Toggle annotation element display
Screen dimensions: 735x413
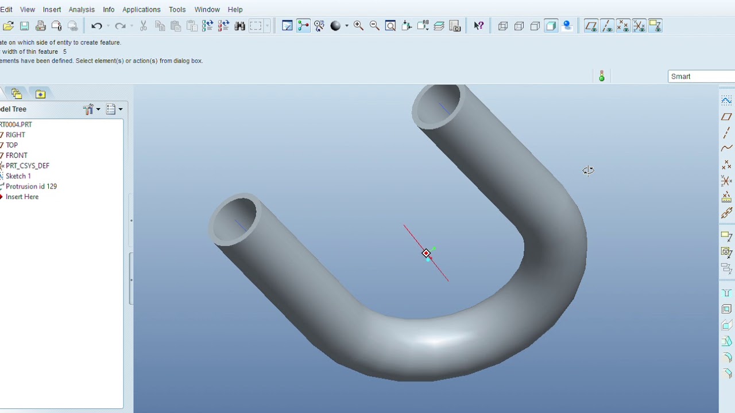coord(655,26)
